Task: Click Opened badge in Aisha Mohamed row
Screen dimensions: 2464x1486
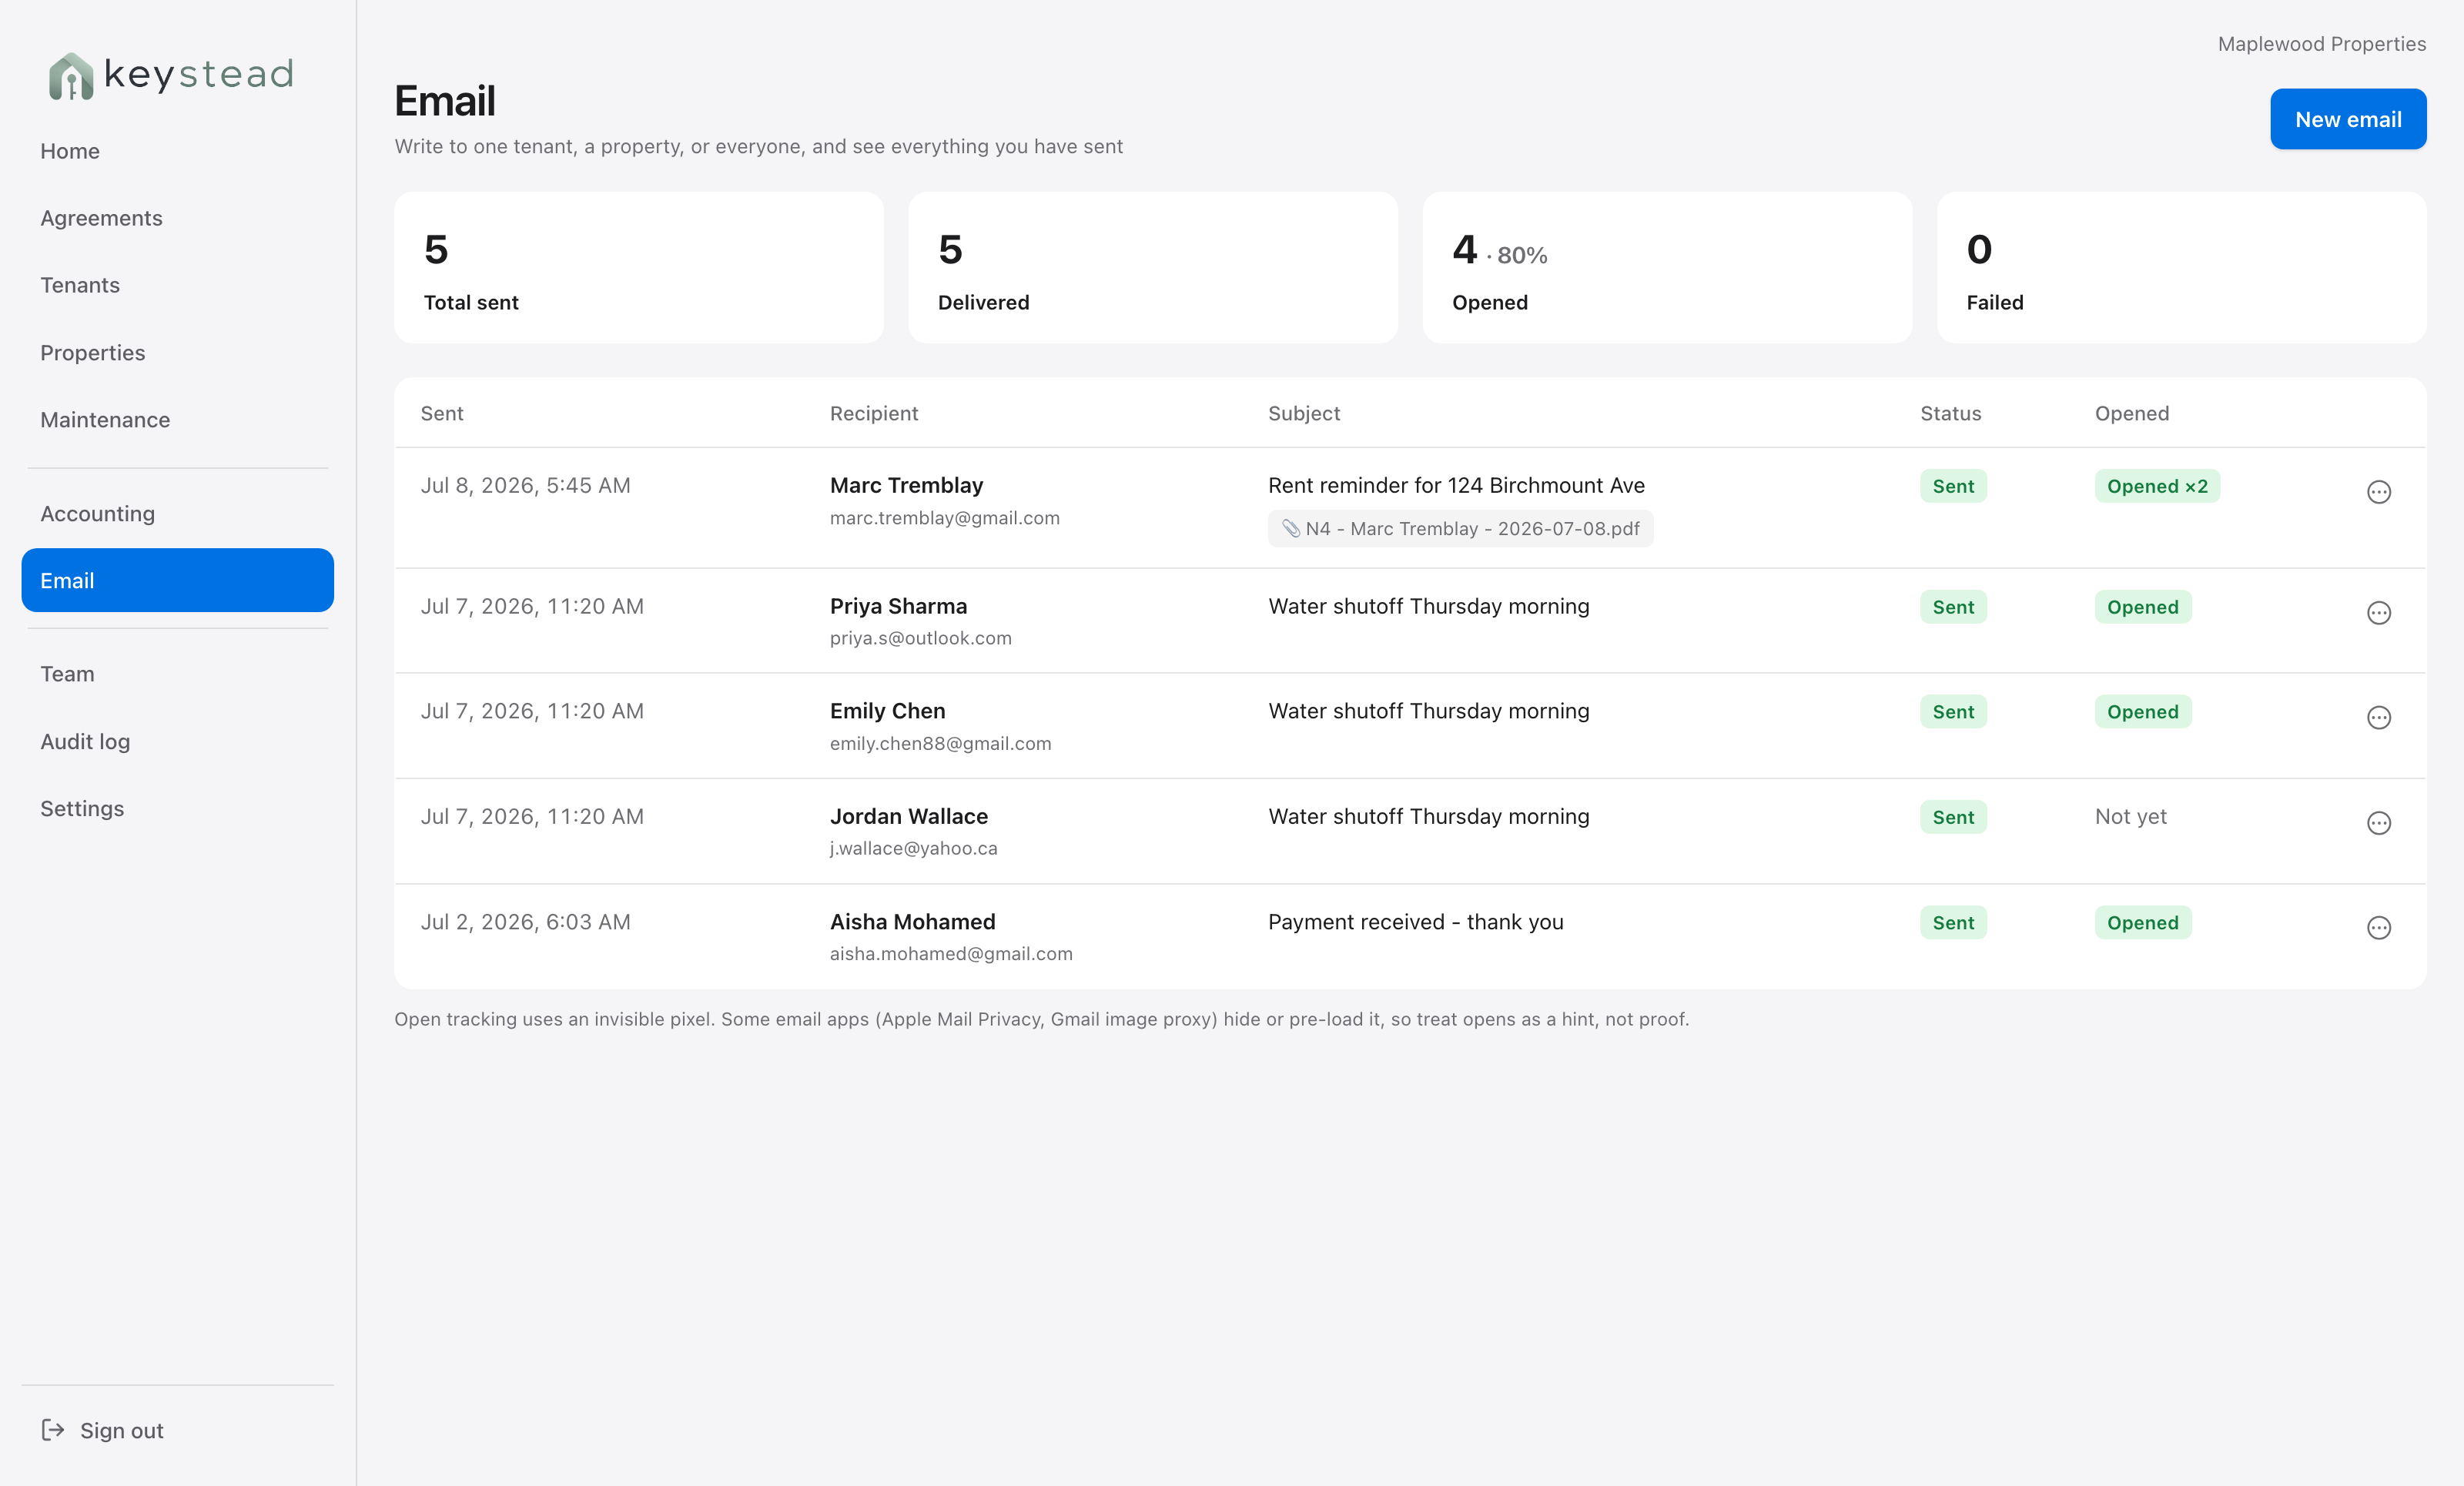Action: click(x=2143, y=923)
